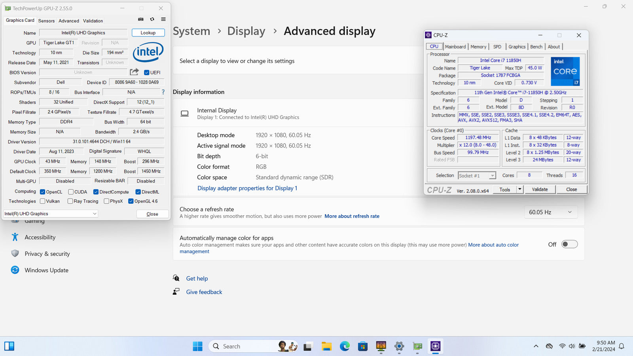
Task: Open Settings gear on the taskbar
Action: click(x=399, y=347)
